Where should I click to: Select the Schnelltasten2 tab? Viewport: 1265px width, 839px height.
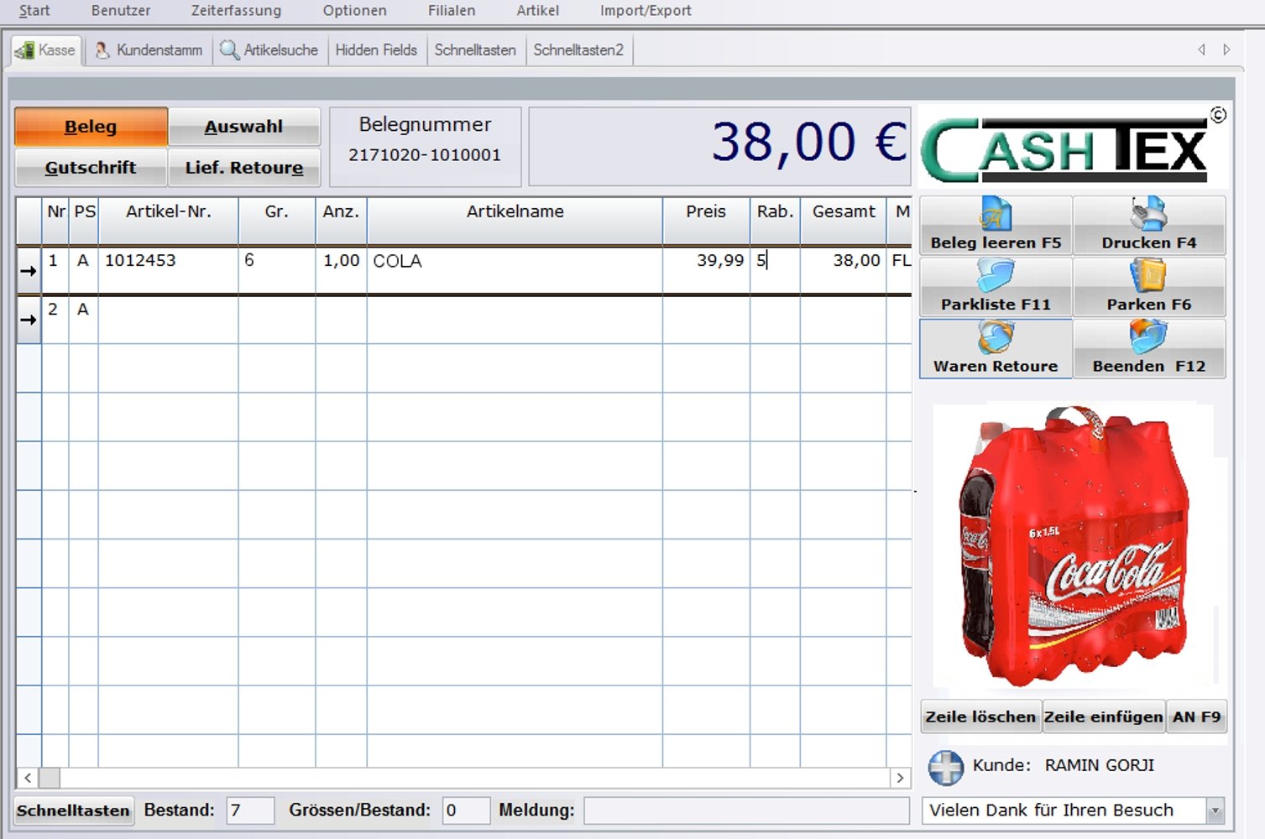pyautogui.click(x=578, y=50)
